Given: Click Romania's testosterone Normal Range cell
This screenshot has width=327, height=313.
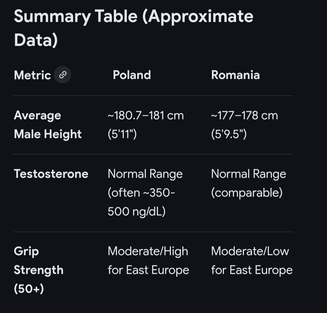Looking at the screenshot, I should point(248,174).
